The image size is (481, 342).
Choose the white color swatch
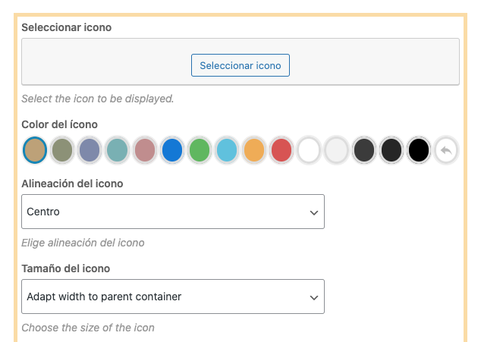coord(309,150)
